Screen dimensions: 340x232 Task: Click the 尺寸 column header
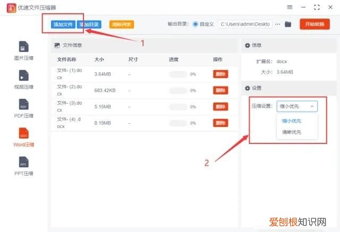coord(133,59)
